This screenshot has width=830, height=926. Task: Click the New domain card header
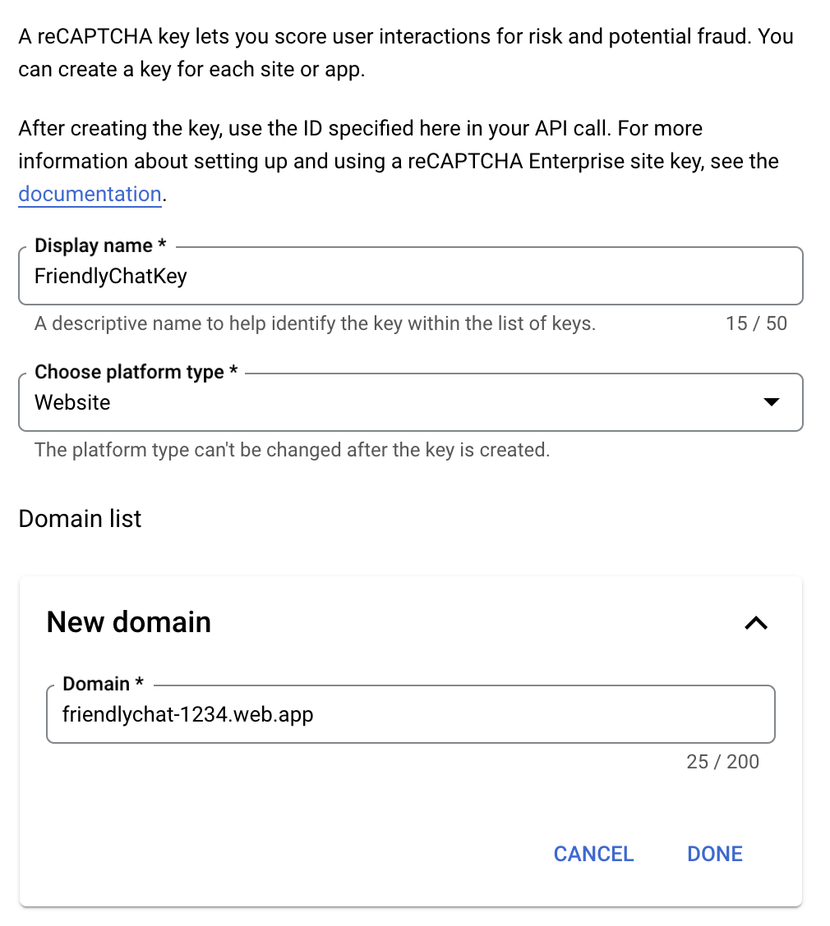129,622
